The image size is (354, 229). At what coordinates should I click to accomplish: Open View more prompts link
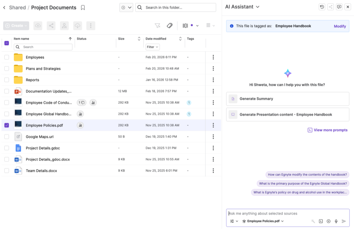coord(327,130)
